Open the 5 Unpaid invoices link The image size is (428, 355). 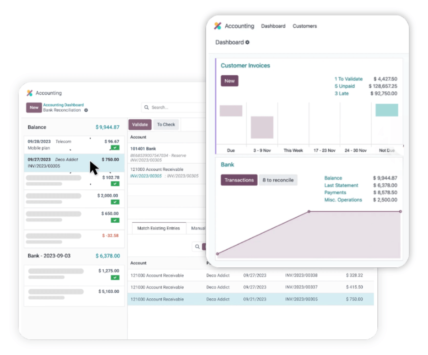pos(344,86)
